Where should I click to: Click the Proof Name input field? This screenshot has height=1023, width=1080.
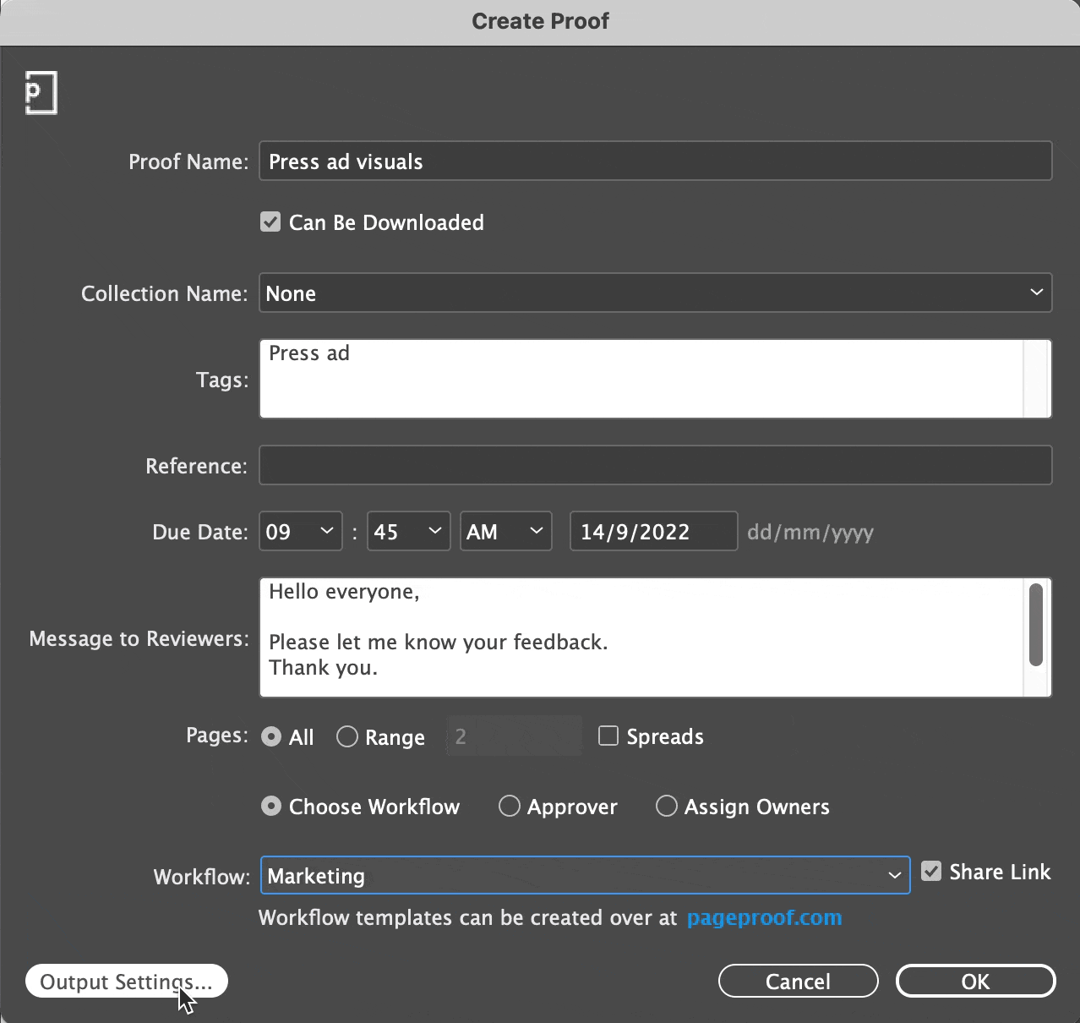point(655,161)
